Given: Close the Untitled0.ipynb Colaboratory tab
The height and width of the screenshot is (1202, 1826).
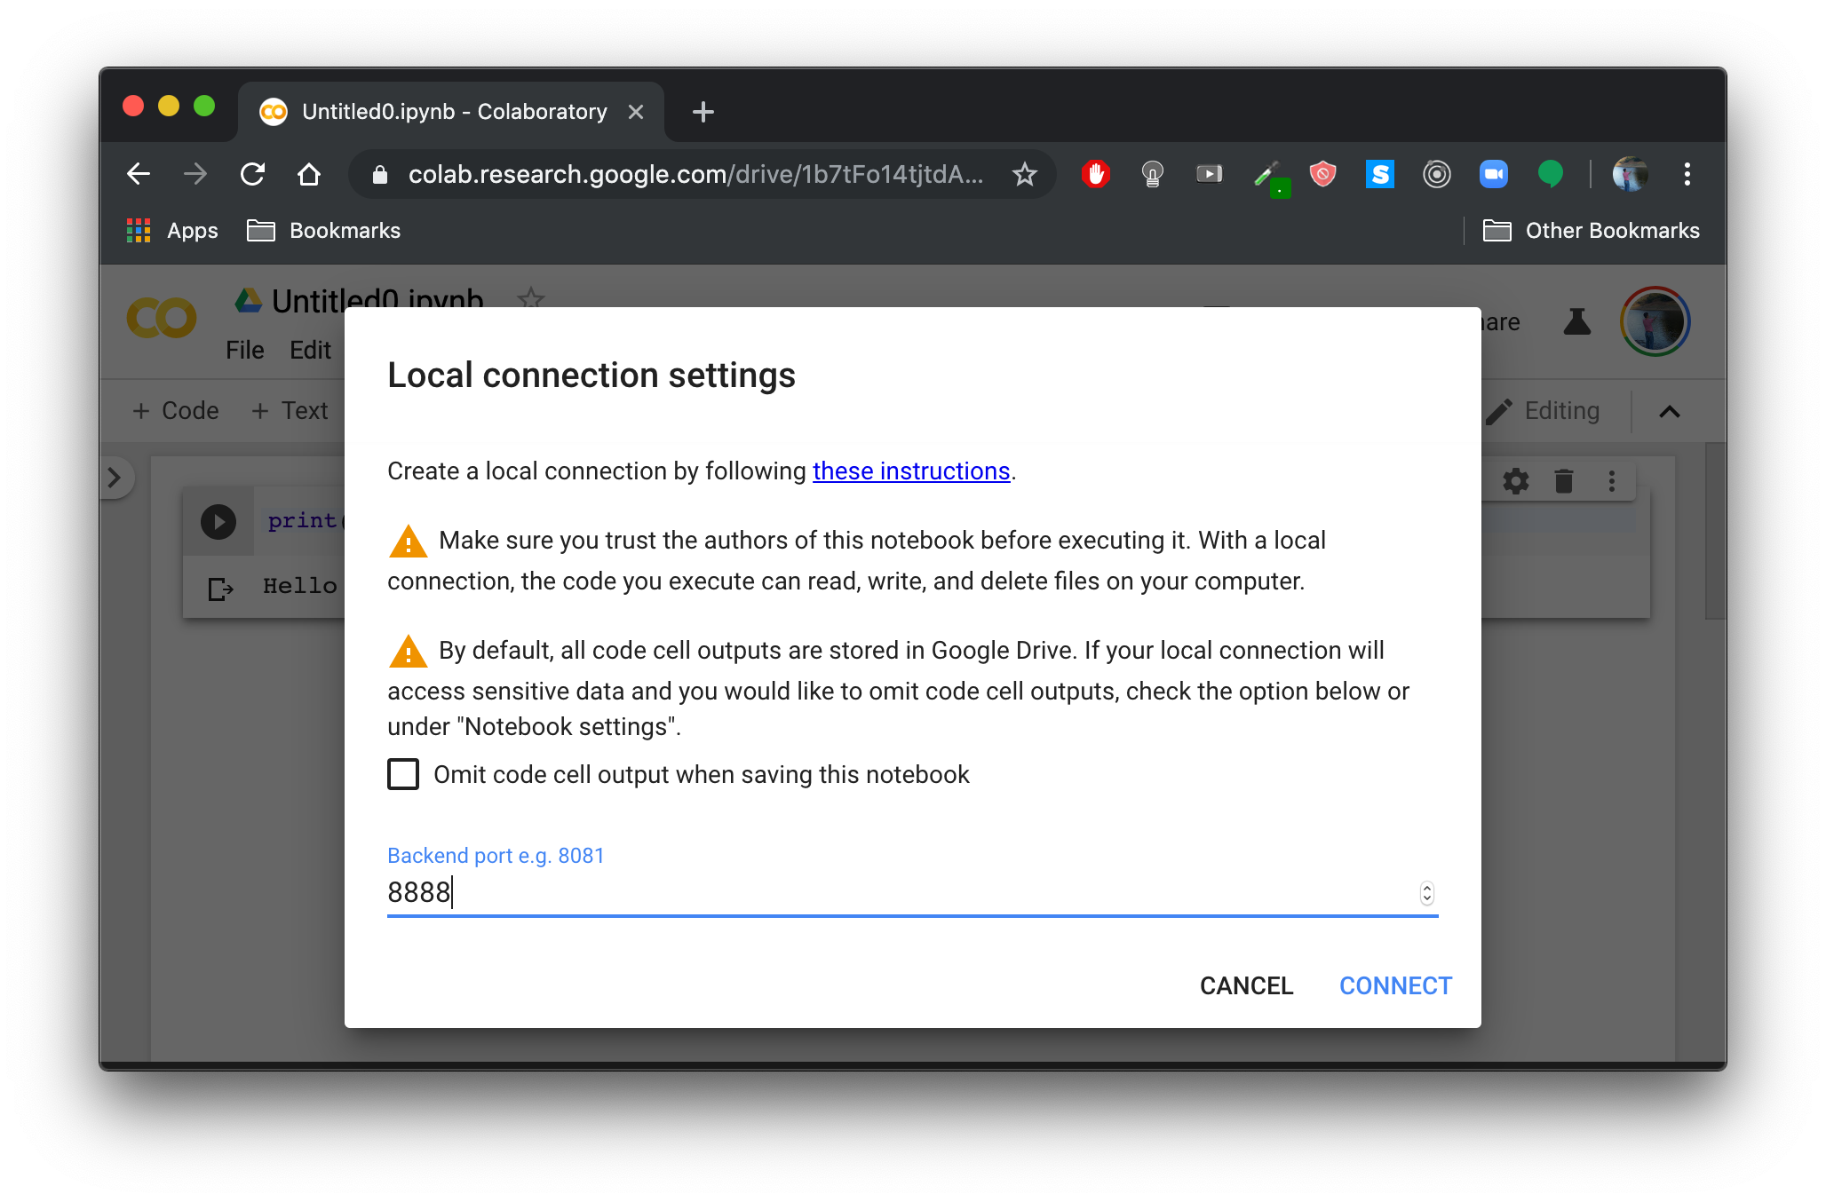Looking at the screenshot, I should [x=636, y=112].
